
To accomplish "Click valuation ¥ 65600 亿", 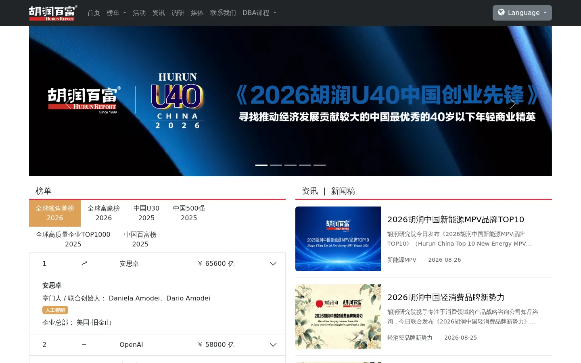I will (x=216, y=264).
